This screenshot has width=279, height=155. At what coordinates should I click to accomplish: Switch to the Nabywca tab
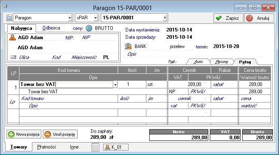(x=21, y=28)
